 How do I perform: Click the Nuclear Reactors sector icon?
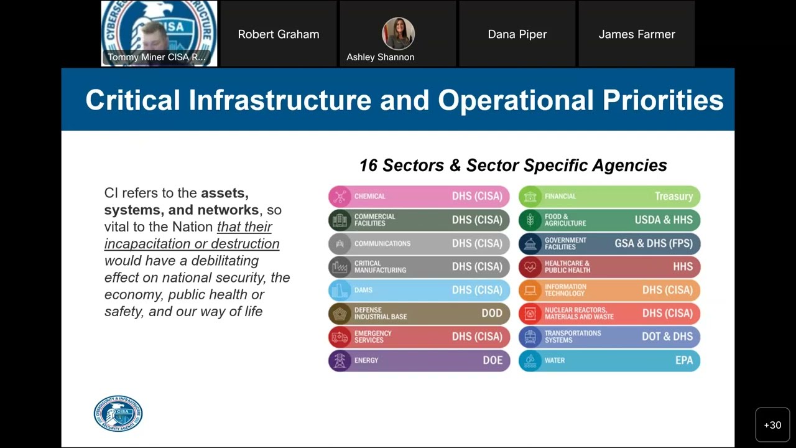(530, 314)
